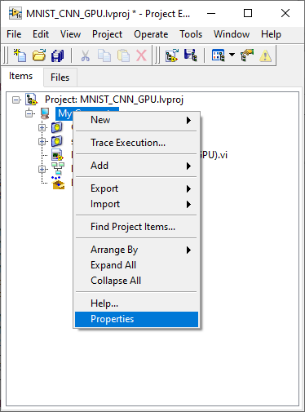Open the Add submenu
This screenshot has height=412, width=305.
pos(136,166)
